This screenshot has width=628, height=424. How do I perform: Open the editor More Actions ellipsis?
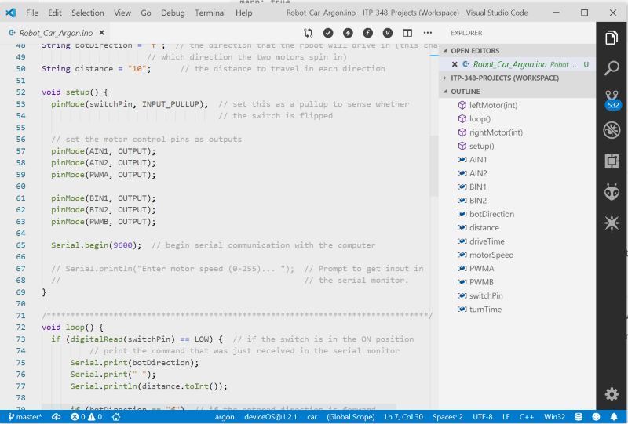427,33
